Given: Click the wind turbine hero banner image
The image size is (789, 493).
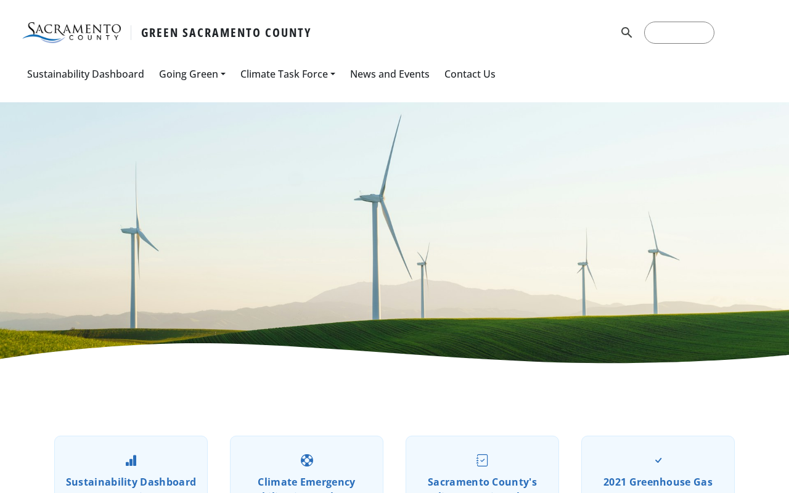Looking at the screenshot, I should click(394, 233).
